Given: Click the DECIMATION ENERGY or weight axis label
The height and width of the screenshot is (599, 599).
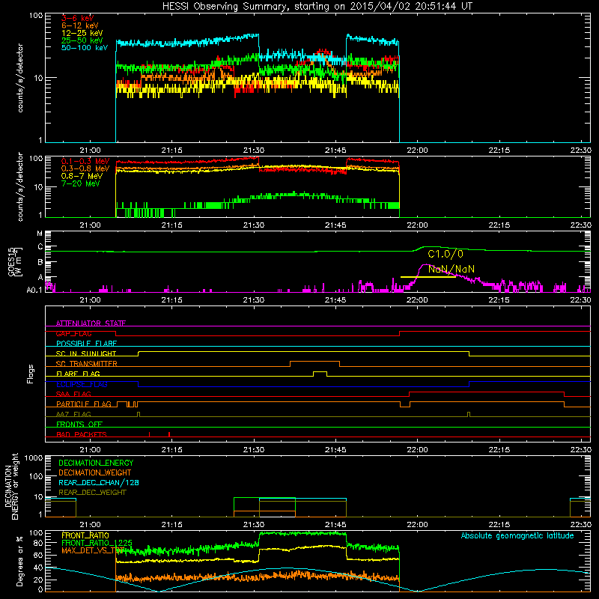Looking at the screenshot, I should (11, 486).
